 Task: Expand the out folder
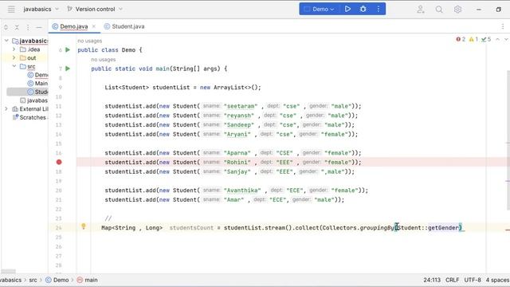[14, 57]
